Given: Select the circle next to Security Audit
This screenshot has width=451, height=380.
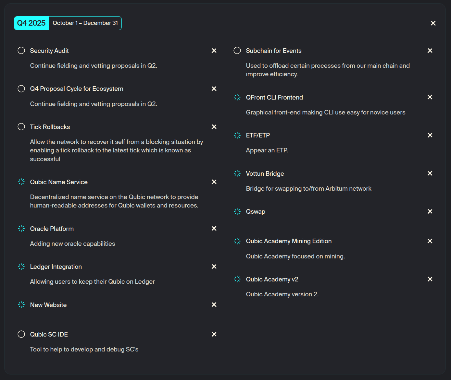Looking at the screenshot, I should pos(21,51).
